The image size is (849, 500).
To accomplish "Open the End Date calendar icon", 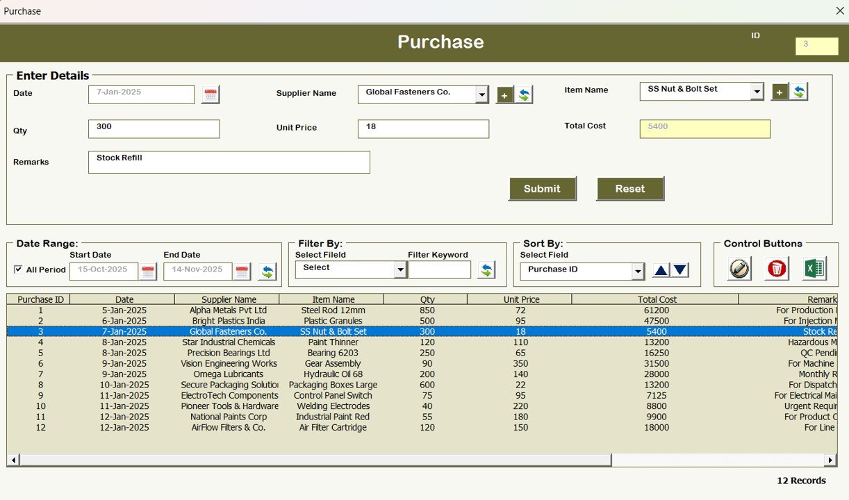I will pyautogui.click(x=241, y=272).
